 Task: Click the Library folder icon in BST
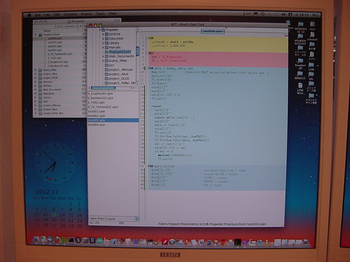pyautogui.click(x=106, y=43)
